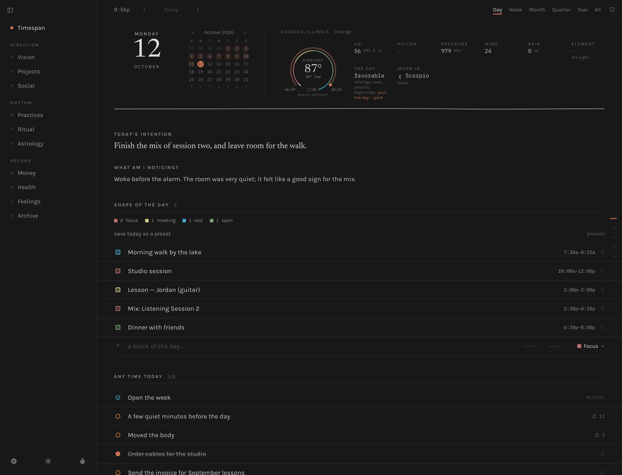The image size is (622, 475).
Task: Select October 17 in mini calendar
Action: [246, 64]
